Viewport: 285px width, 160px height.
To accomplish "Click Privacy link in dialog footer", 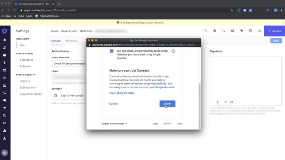I will [x=167, y=123].
